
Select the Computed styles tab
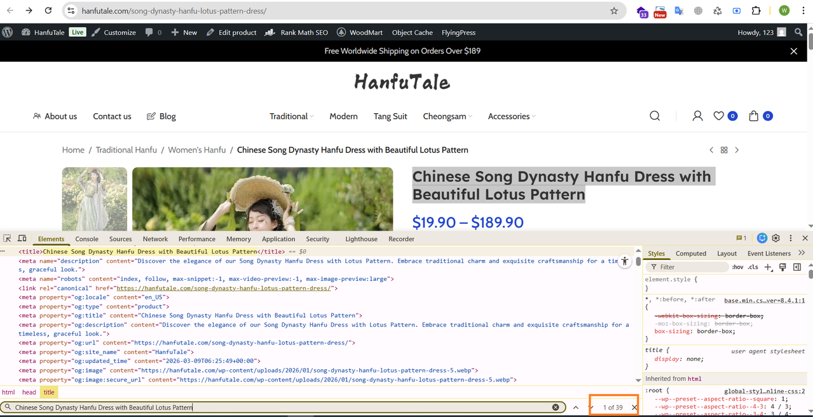click(691, 253)
